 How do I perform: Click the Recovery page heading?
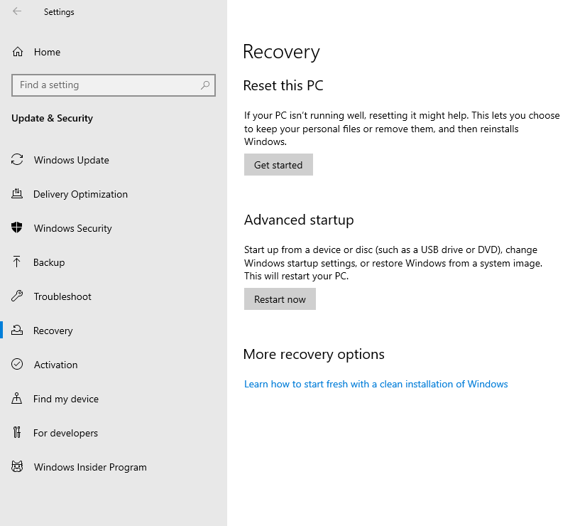coord(281,52)
